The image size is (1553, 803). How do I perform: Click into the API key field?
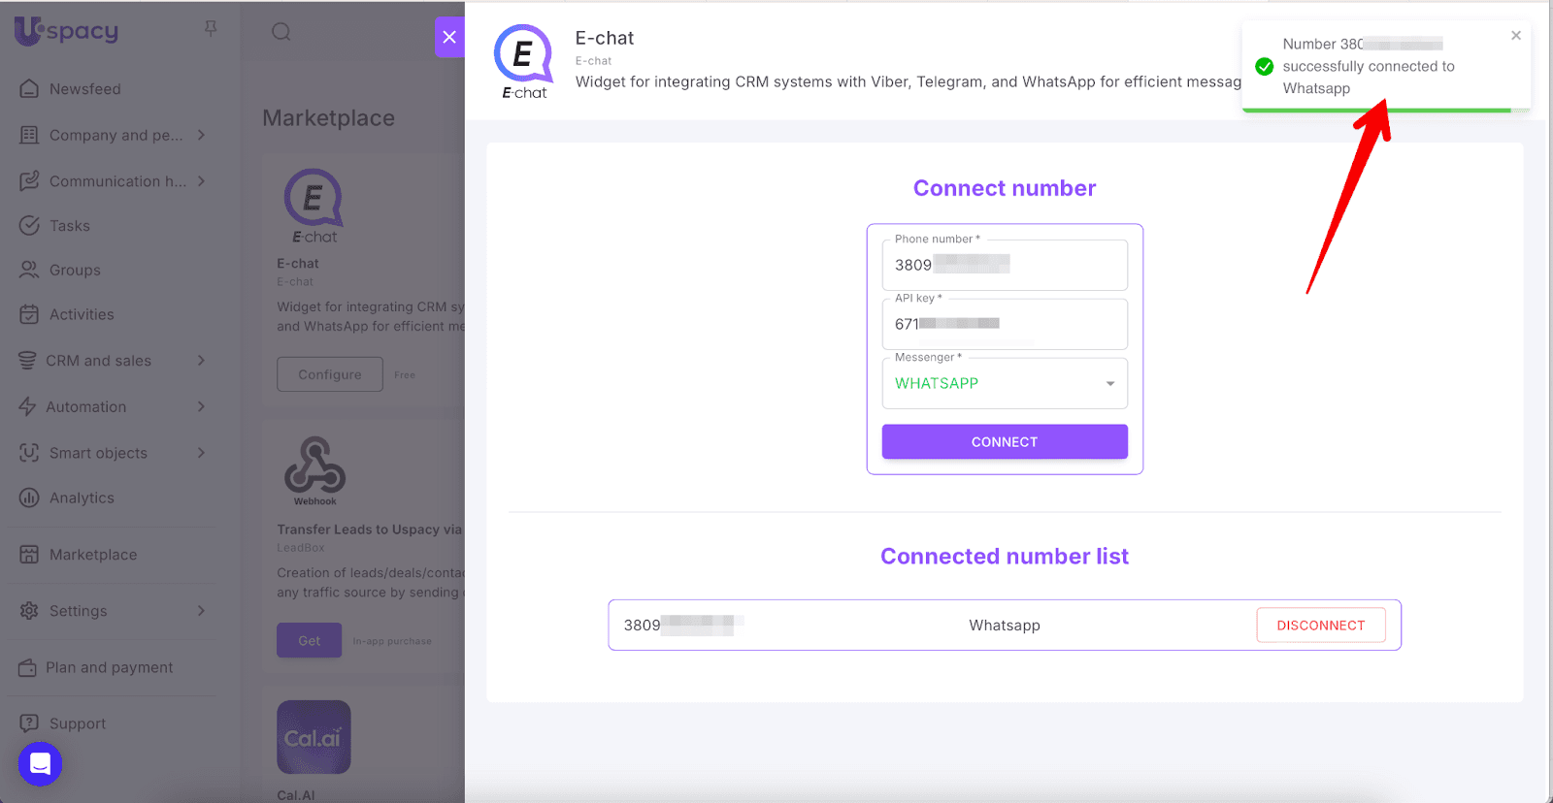pos(1005,324)
